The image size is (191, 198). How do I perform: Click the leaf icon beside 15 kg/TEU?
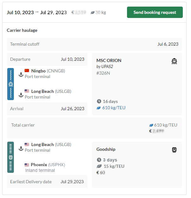pos(99,166)
